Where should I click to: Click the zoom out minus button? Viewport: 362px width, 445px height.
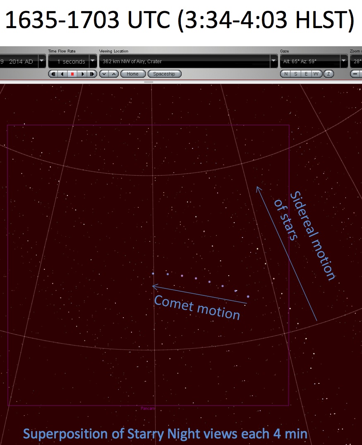click(355, 74)
